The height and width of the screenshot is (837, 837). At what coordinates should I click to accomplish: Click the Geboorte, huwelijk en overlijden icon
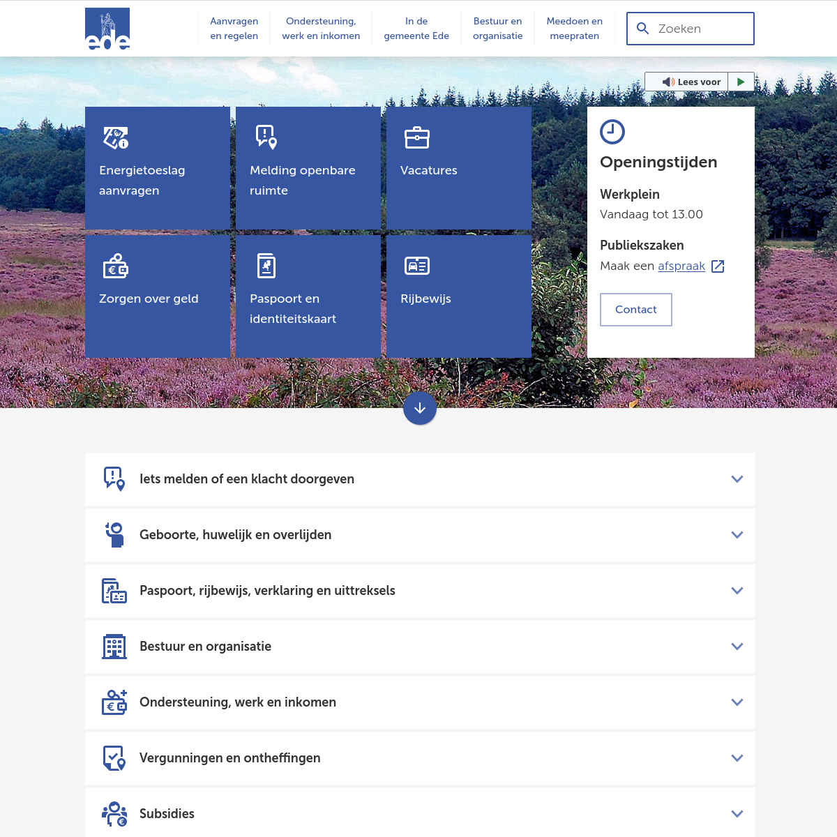click(x=114, y=535)
